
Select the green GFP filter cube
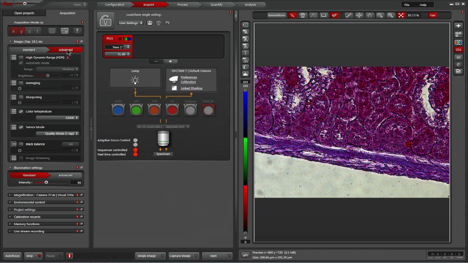(x=136, y=110)
